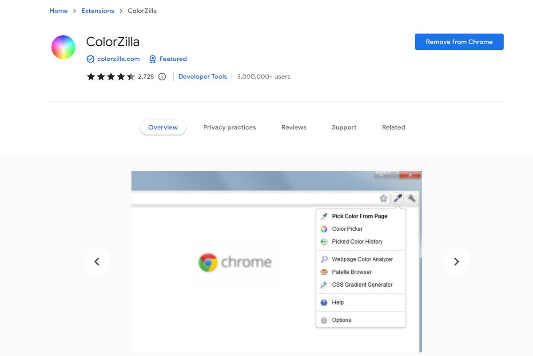This screenshot has width=533, height=356.
Task: Click the ColorZilla color wheel logo
Action: [x=63, y=47]
